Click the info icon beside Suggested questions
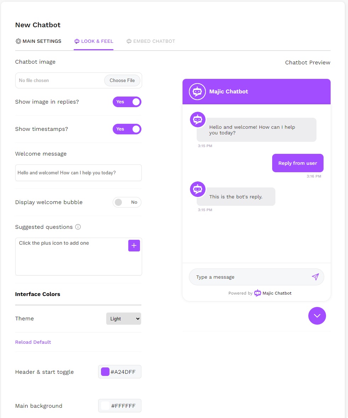348x418 pixels. [x=78, y=227]
